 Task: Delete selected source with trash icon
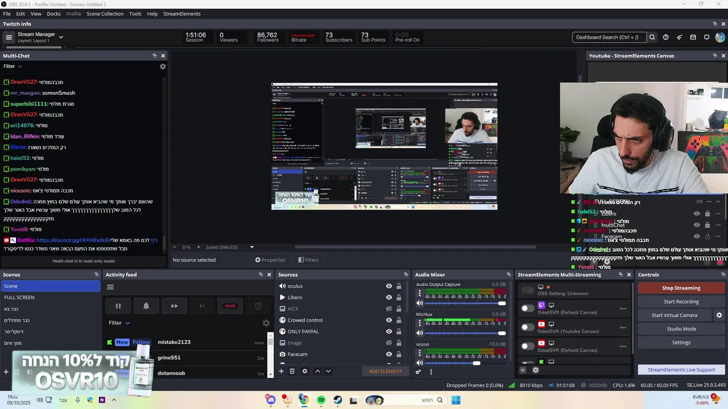292,371
